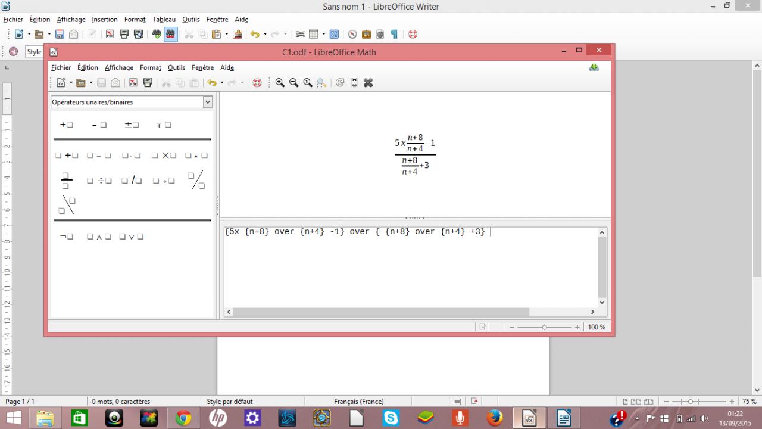This screenshot has width=762, height=429.
Task: Open Tableau menu in Writer window
Action: (164, 20)
